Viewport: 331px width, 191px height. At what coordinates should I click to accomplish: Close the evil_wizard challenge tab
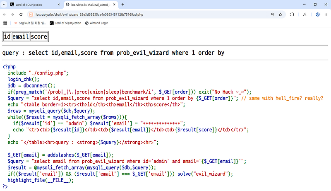coord(114,5)
